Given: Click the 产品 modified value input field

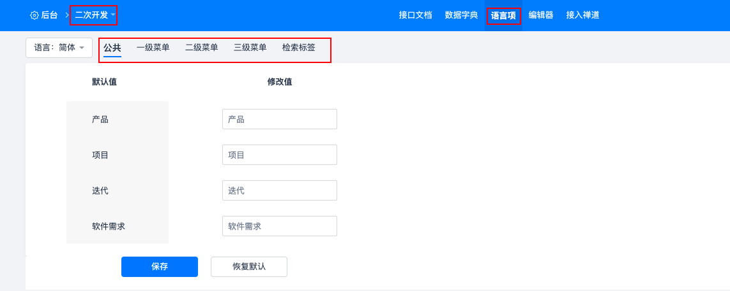Looking at the screenshot, I should pos(279,119).
